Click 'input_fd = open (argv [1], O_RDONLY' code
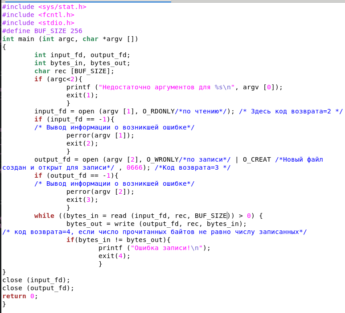Viewport: 345px width, 313px height. [104, 111]
